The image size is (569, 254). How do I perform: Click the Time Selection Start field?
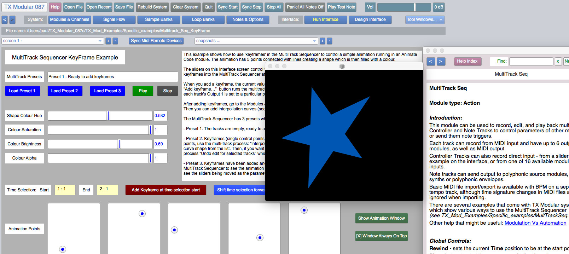click(x=65, y=190)
